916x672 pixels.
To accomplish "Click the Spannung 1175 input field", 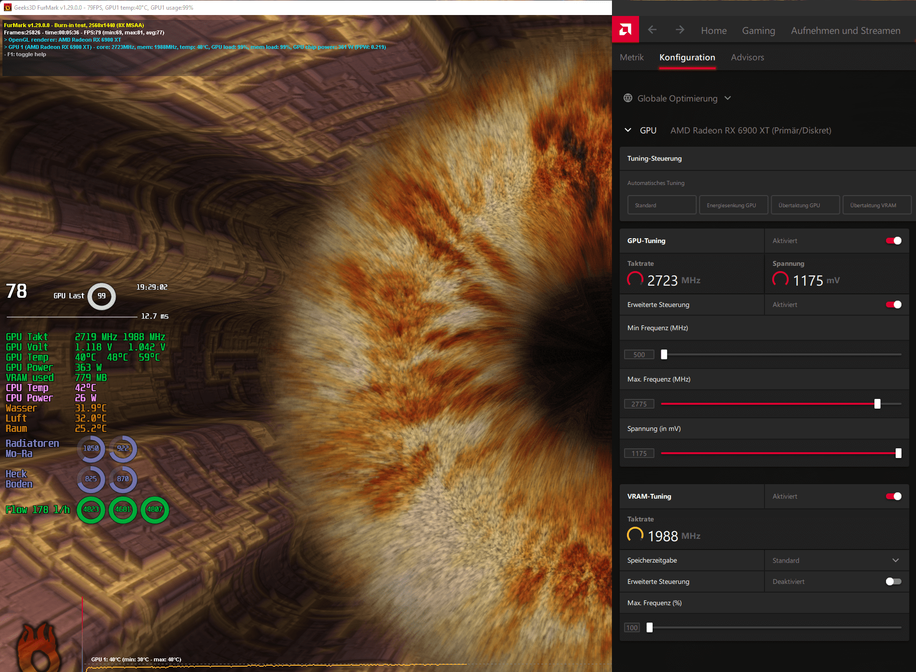I will pyautogui.click(x=639, y=453).
